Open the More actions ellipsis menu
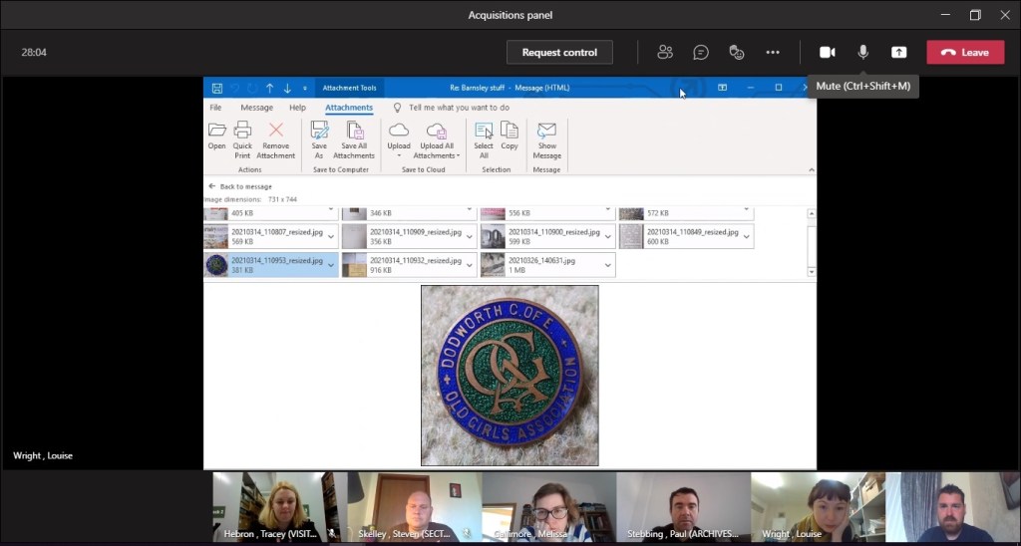This screenshot has height=546, width=1021. (773, 53)
